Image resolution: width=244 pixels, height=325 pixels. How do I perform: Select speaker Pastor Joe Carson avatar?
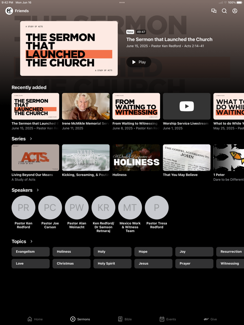click(x=50, y=207)
